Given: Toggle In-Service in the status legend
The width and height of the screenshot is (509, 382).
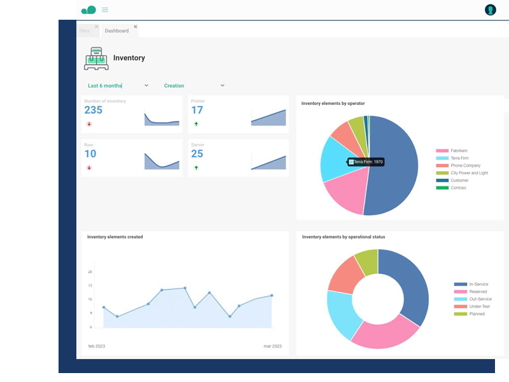Looking at the screenshot, I should 478,284.
